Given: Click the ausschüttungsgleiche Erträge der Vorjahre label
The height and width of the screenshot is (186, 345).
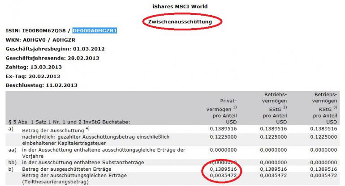Looking at the screenshot, I should pyautogui.click(x=103, y=153).
